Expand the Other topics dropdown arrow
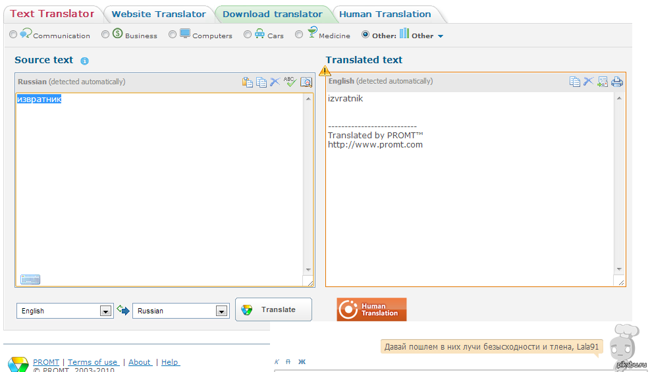The image size is (650, 372). click(x=441, y=36)
